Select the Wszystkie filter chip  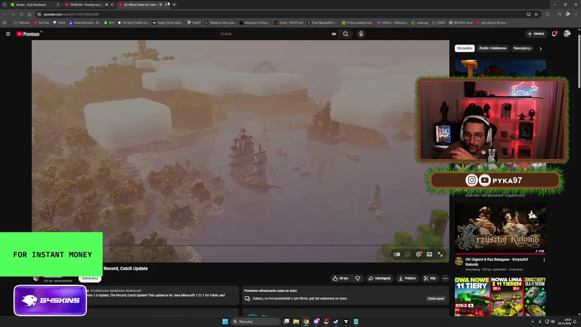click(464, 48)
